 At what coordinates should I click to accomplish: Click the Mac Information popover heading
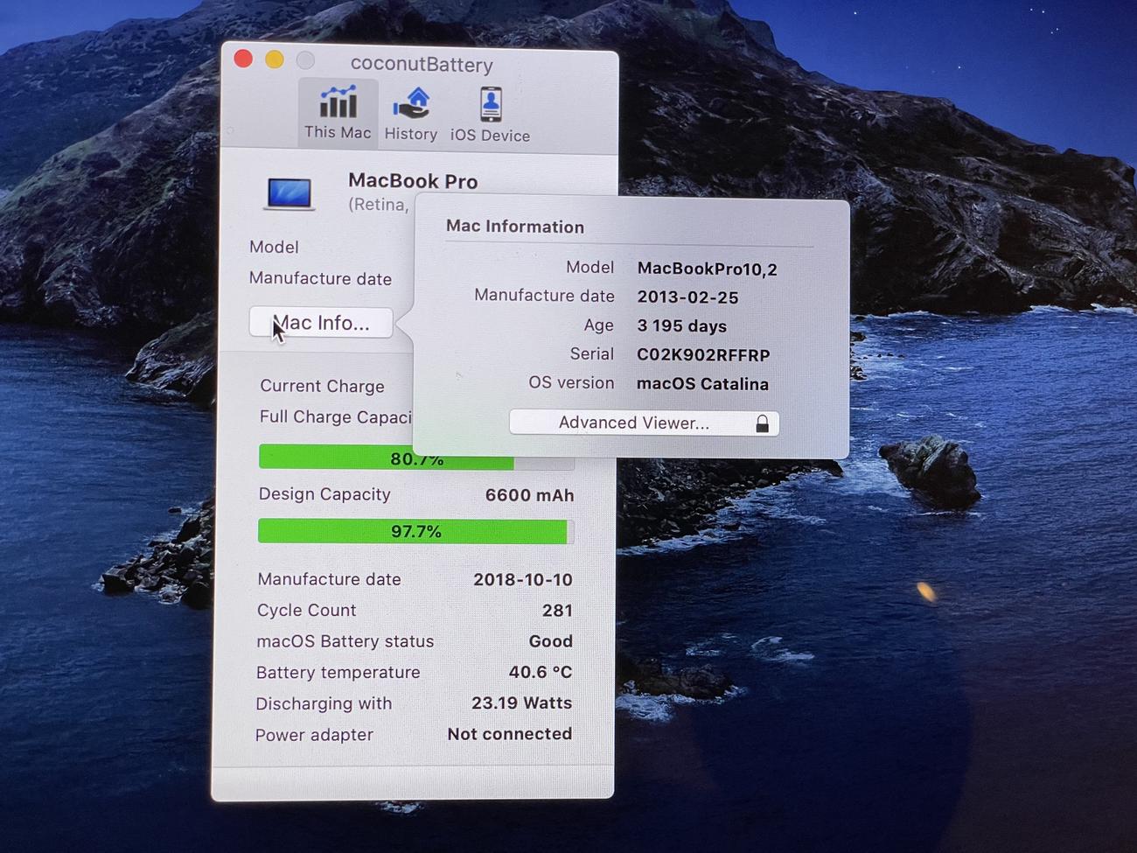coord(515,227)
